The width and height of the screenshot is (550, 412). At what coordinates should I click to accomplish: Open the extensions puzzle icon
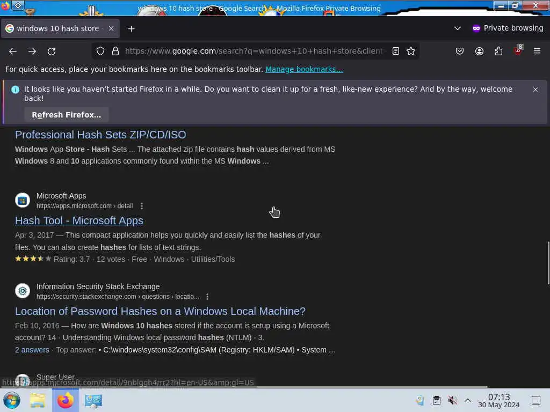(498, 51)
